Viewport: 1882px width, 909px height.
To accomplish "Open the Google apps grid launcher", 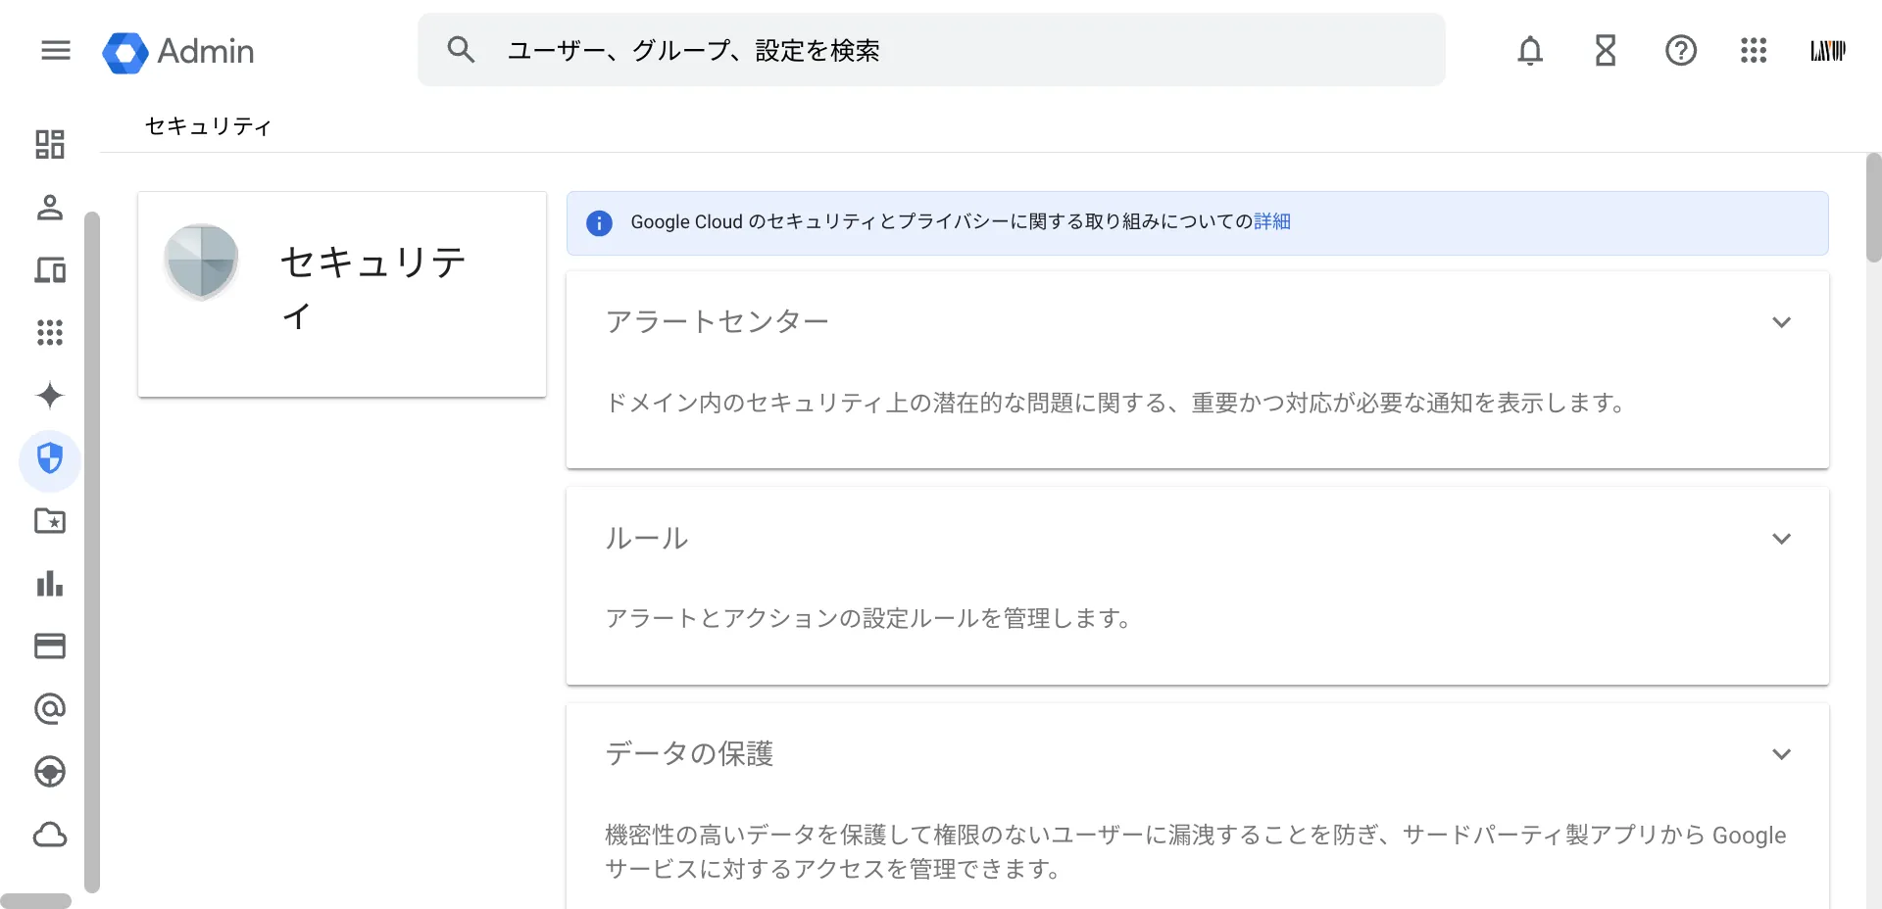I will pos(1754,50).
